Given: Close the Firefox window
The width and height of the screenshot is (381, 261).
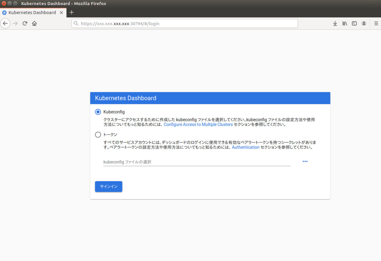Looking at the screenshot, I should 4,3.
